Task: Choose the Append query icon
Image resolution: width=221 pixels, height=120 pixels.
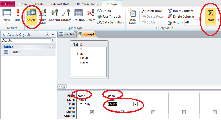Action: coord(54,15)
